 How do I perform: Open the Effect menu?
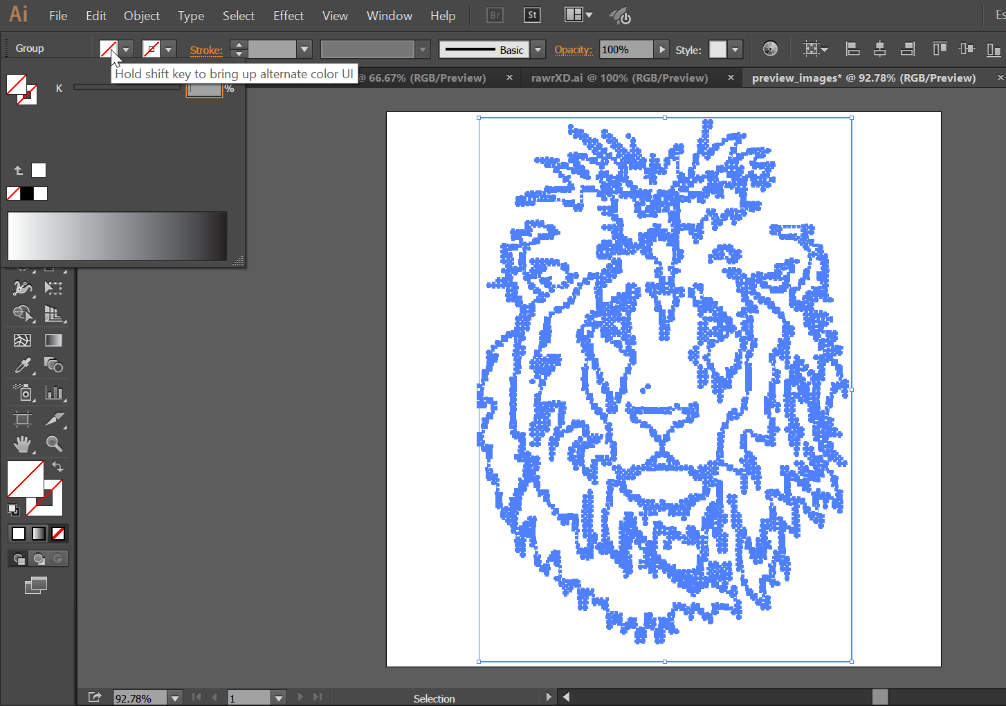click(289, 15)
